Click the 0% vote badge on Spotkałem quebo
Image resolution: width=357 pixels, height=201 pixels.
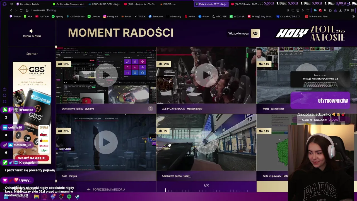point(163,131)
